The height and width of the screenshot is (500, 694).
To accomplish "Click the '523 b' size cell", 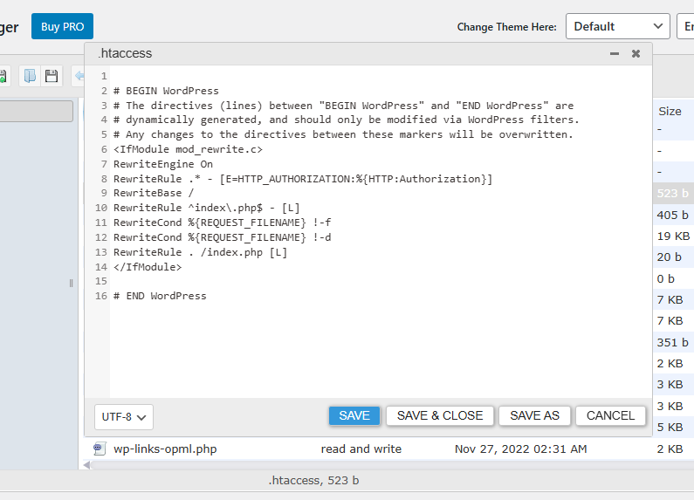I will [x=672, y=194].
